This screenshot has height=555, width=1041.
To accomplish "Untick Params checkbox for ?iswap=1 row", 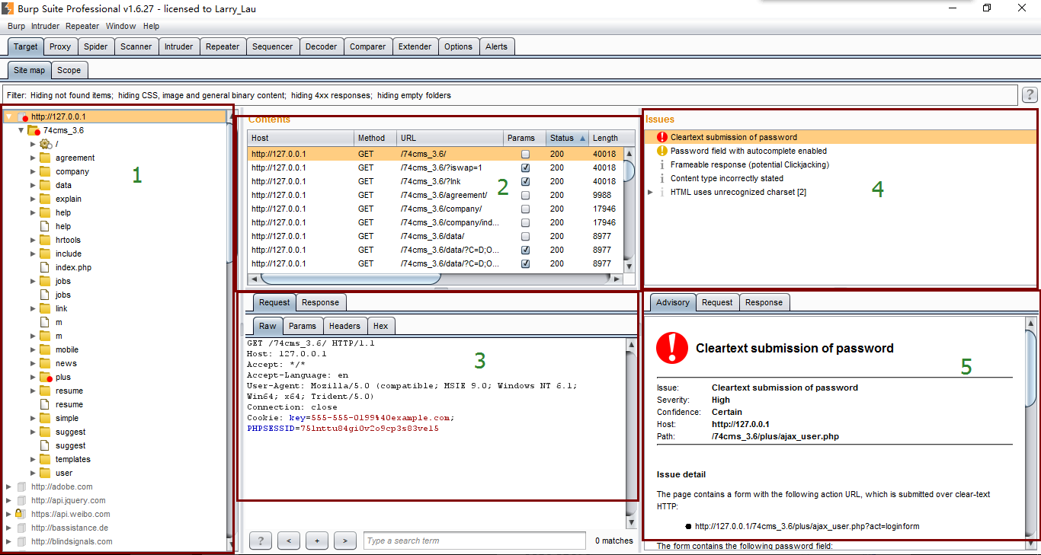I will (x=525, y=167).
